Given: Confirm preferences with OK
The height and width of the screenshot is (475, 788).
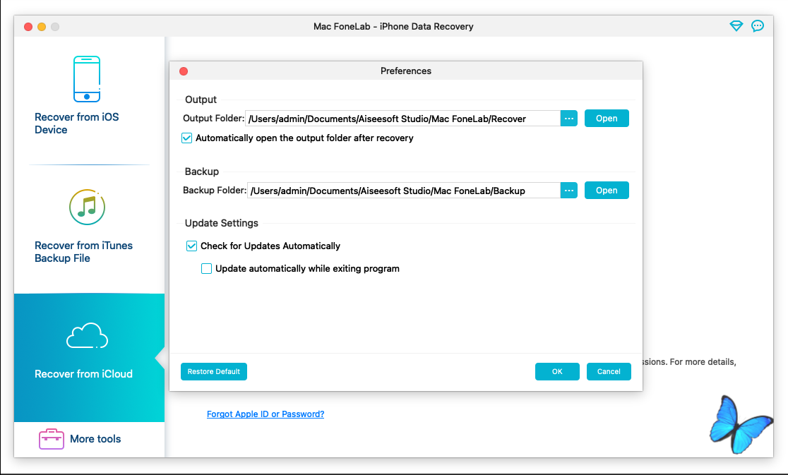Looking at the screenshot, I should [557, 371].
